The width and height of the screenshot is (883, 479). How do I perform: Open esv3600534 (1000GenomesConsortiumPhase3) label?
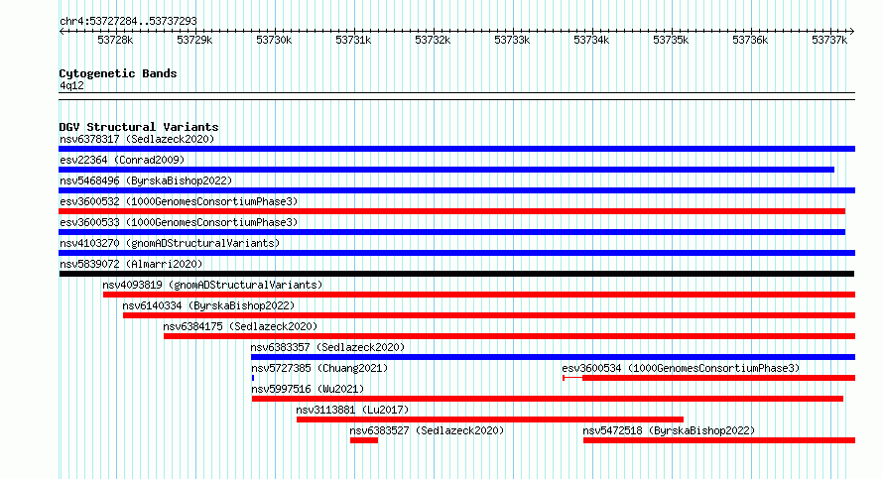point(681,368)
